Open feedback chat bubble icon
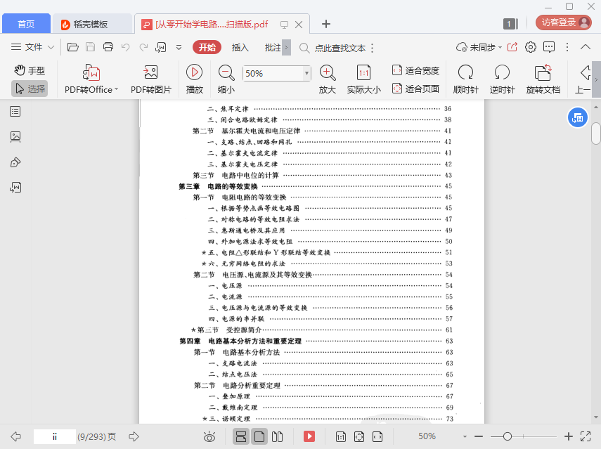The height and width of the screenshot is (449, 601). 549,47
